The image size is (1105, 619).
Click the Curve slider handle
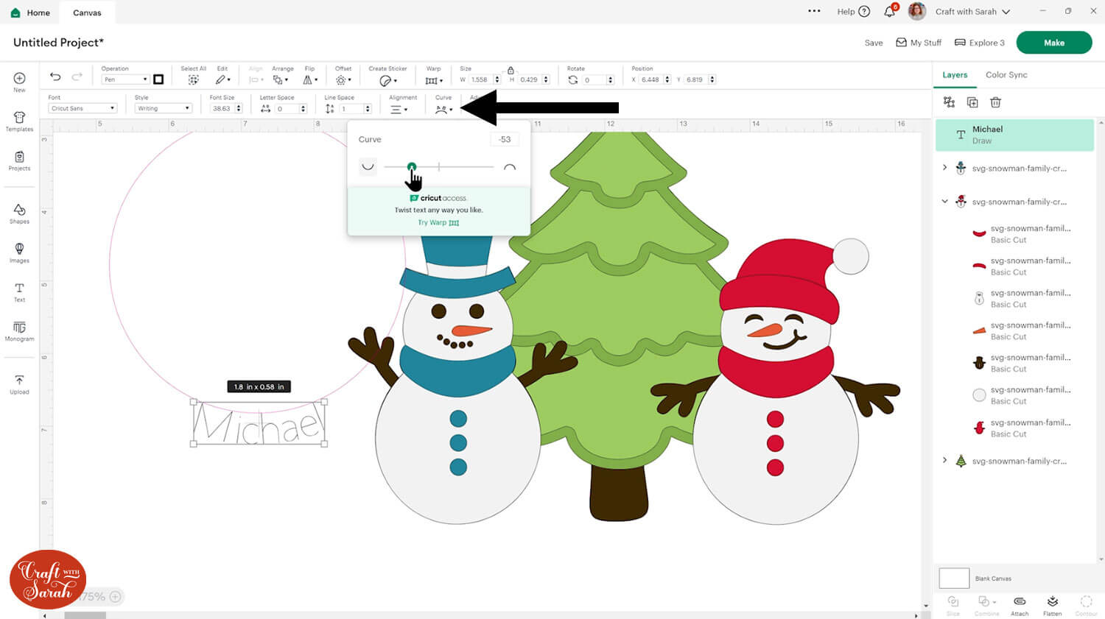[412, 167]
